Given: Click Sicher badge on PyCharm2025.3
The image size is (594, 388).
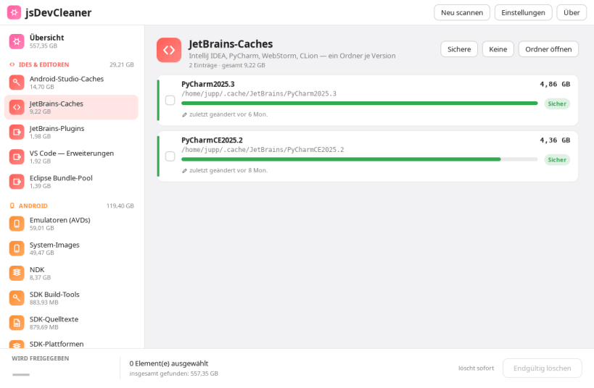Looking at the screenshot, I should (557, 104).
